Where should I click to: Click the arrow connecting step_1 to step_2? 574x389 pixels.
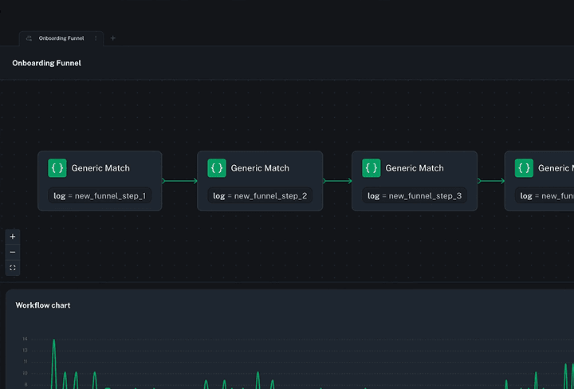(x=179, y=181)
